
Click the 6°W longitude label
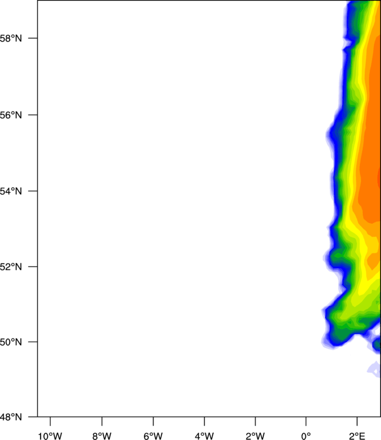(153, 436)
